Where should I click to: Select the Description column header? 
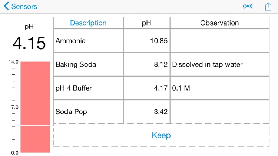88,23
